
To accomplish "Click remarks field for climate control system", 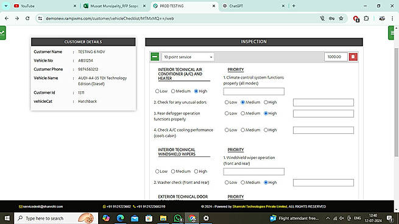I will coord(253,91).
